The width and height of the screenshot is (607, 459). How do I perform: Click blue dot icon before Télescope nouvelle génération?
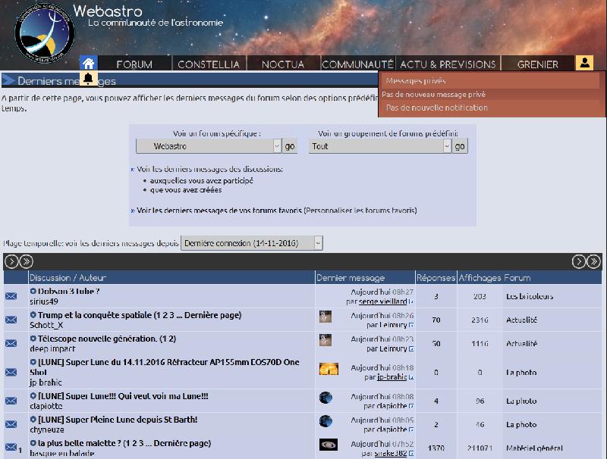tap(33, 339)
